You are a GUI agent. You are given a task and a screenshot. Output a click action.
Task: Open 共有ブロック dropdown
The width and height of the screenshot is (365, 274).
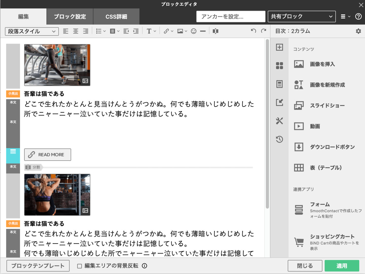point(302,16)
